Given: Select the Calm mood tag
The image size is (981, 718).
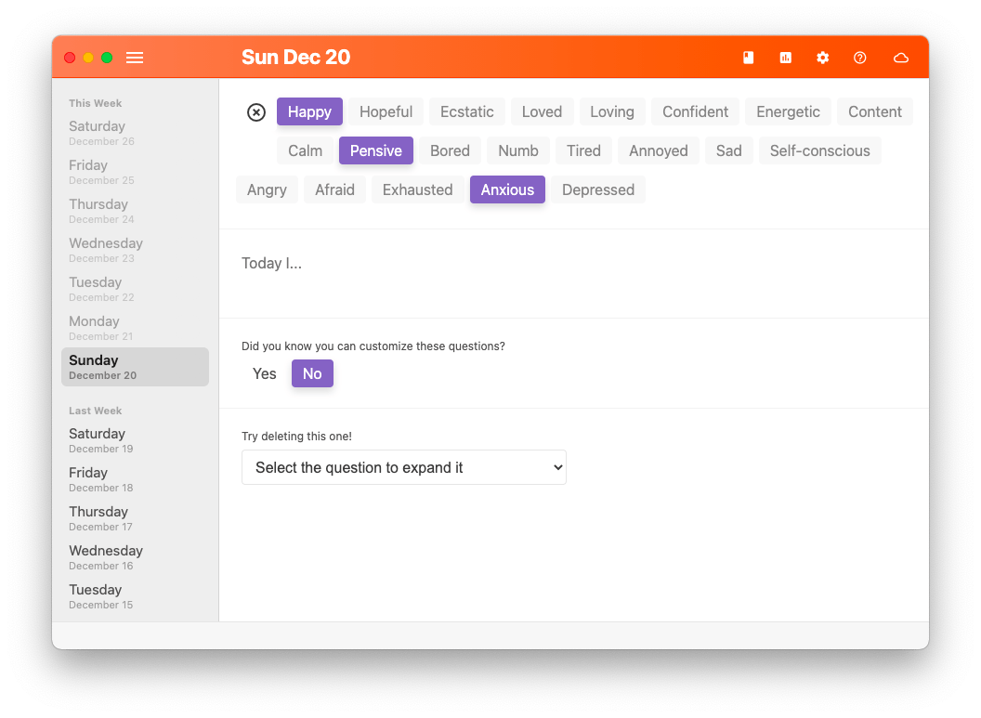Looking at the screenshot, I should [x=304, y=150].
